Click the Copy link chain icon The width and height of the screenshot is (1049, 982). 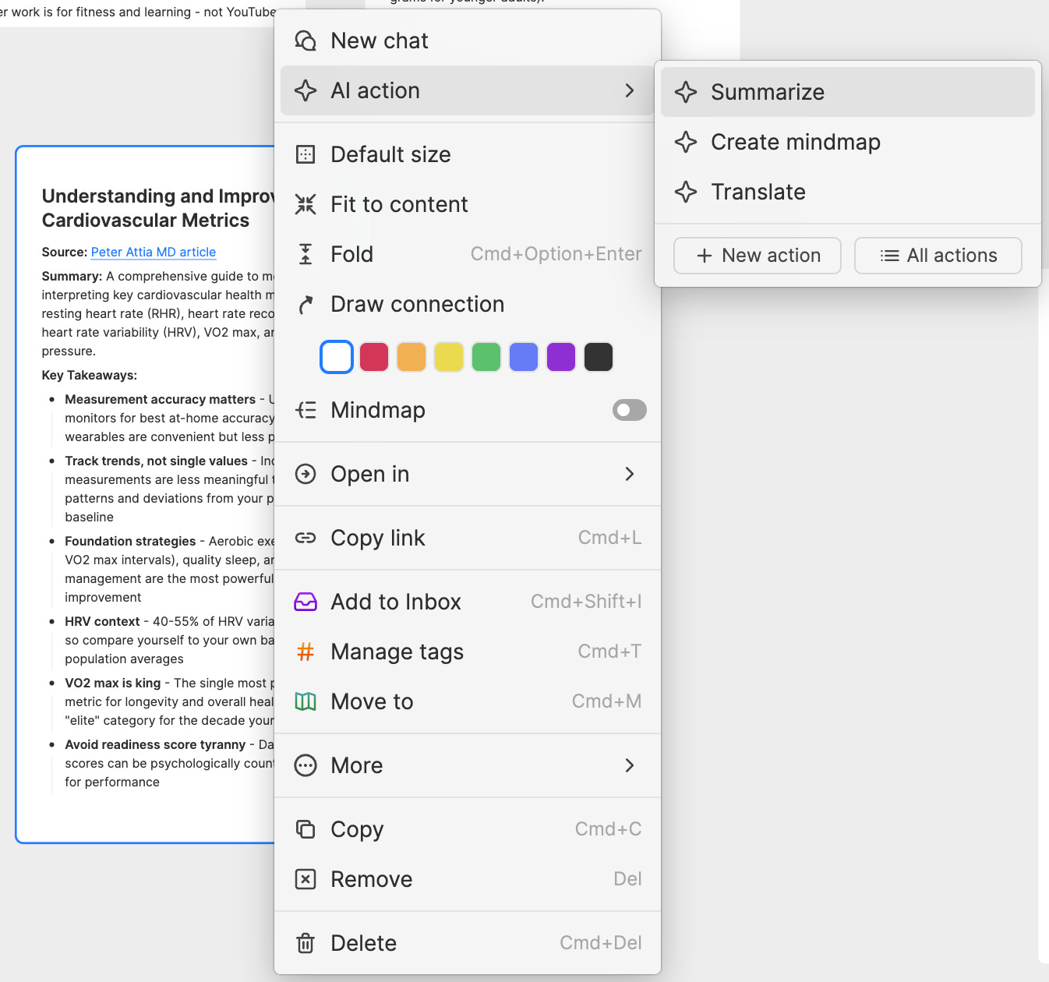pos(306,538)
